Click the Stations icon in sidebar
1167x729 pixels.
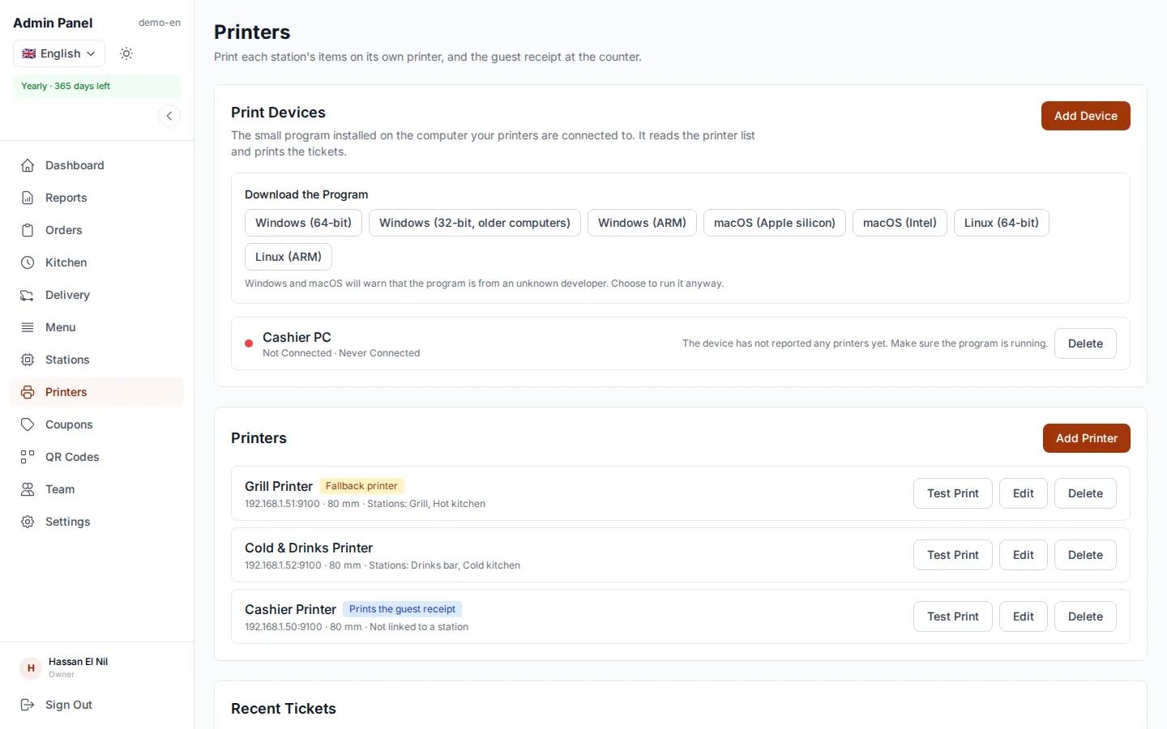tap(28, 360)
